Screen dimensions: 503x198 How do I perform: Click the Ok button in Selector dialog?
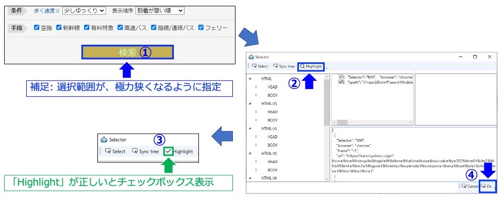click(x=487, y=186)
